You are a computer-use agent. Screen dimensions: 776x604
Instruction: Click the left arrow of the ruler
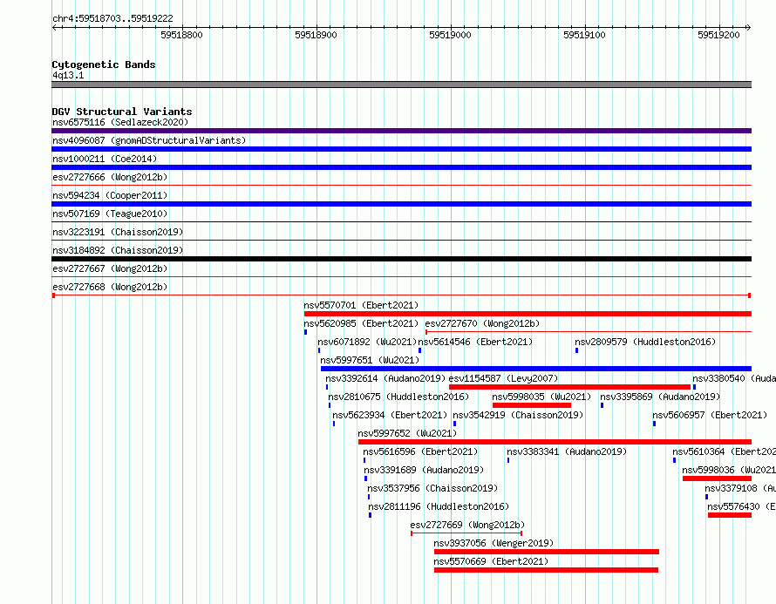[x=54, y=28]
